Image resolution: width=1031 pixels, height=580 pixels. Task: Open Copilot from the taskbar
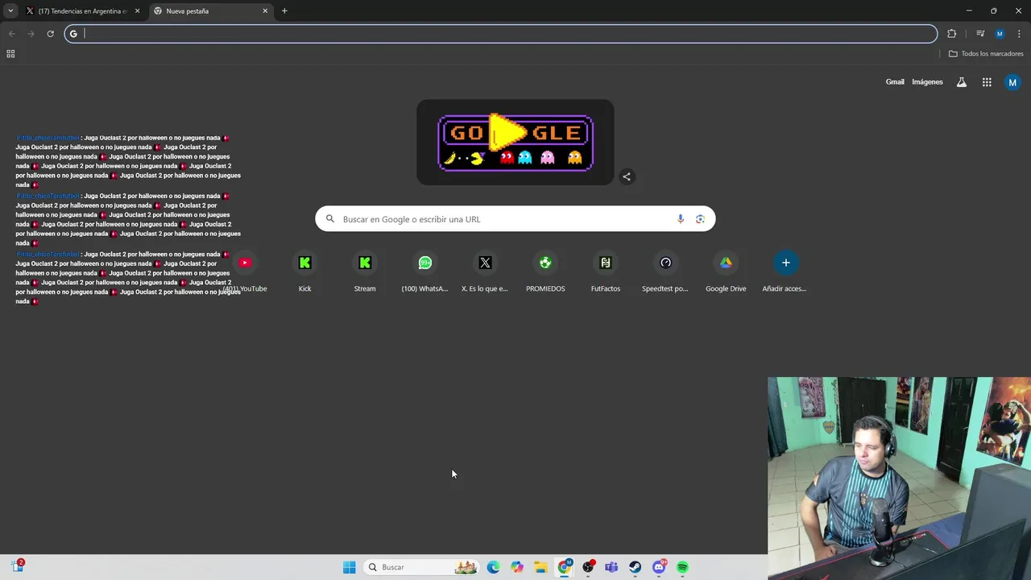point(517,567)
